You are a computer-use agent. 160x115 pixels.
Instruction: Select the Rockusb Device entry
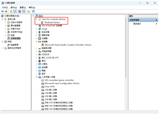click(x=52, y=22)
